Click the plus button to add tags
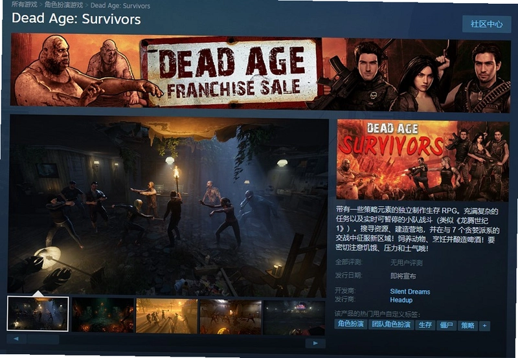The height and width of the screenshot is (358, 518). point(484,326)
